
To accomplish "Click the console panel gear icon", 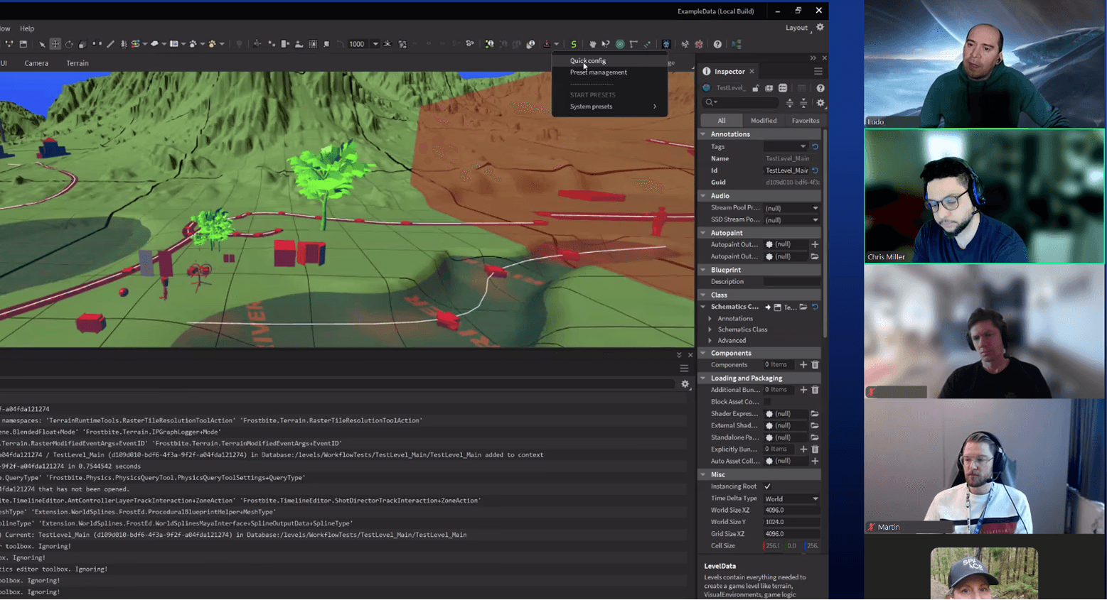I will (x=685, y=384).
